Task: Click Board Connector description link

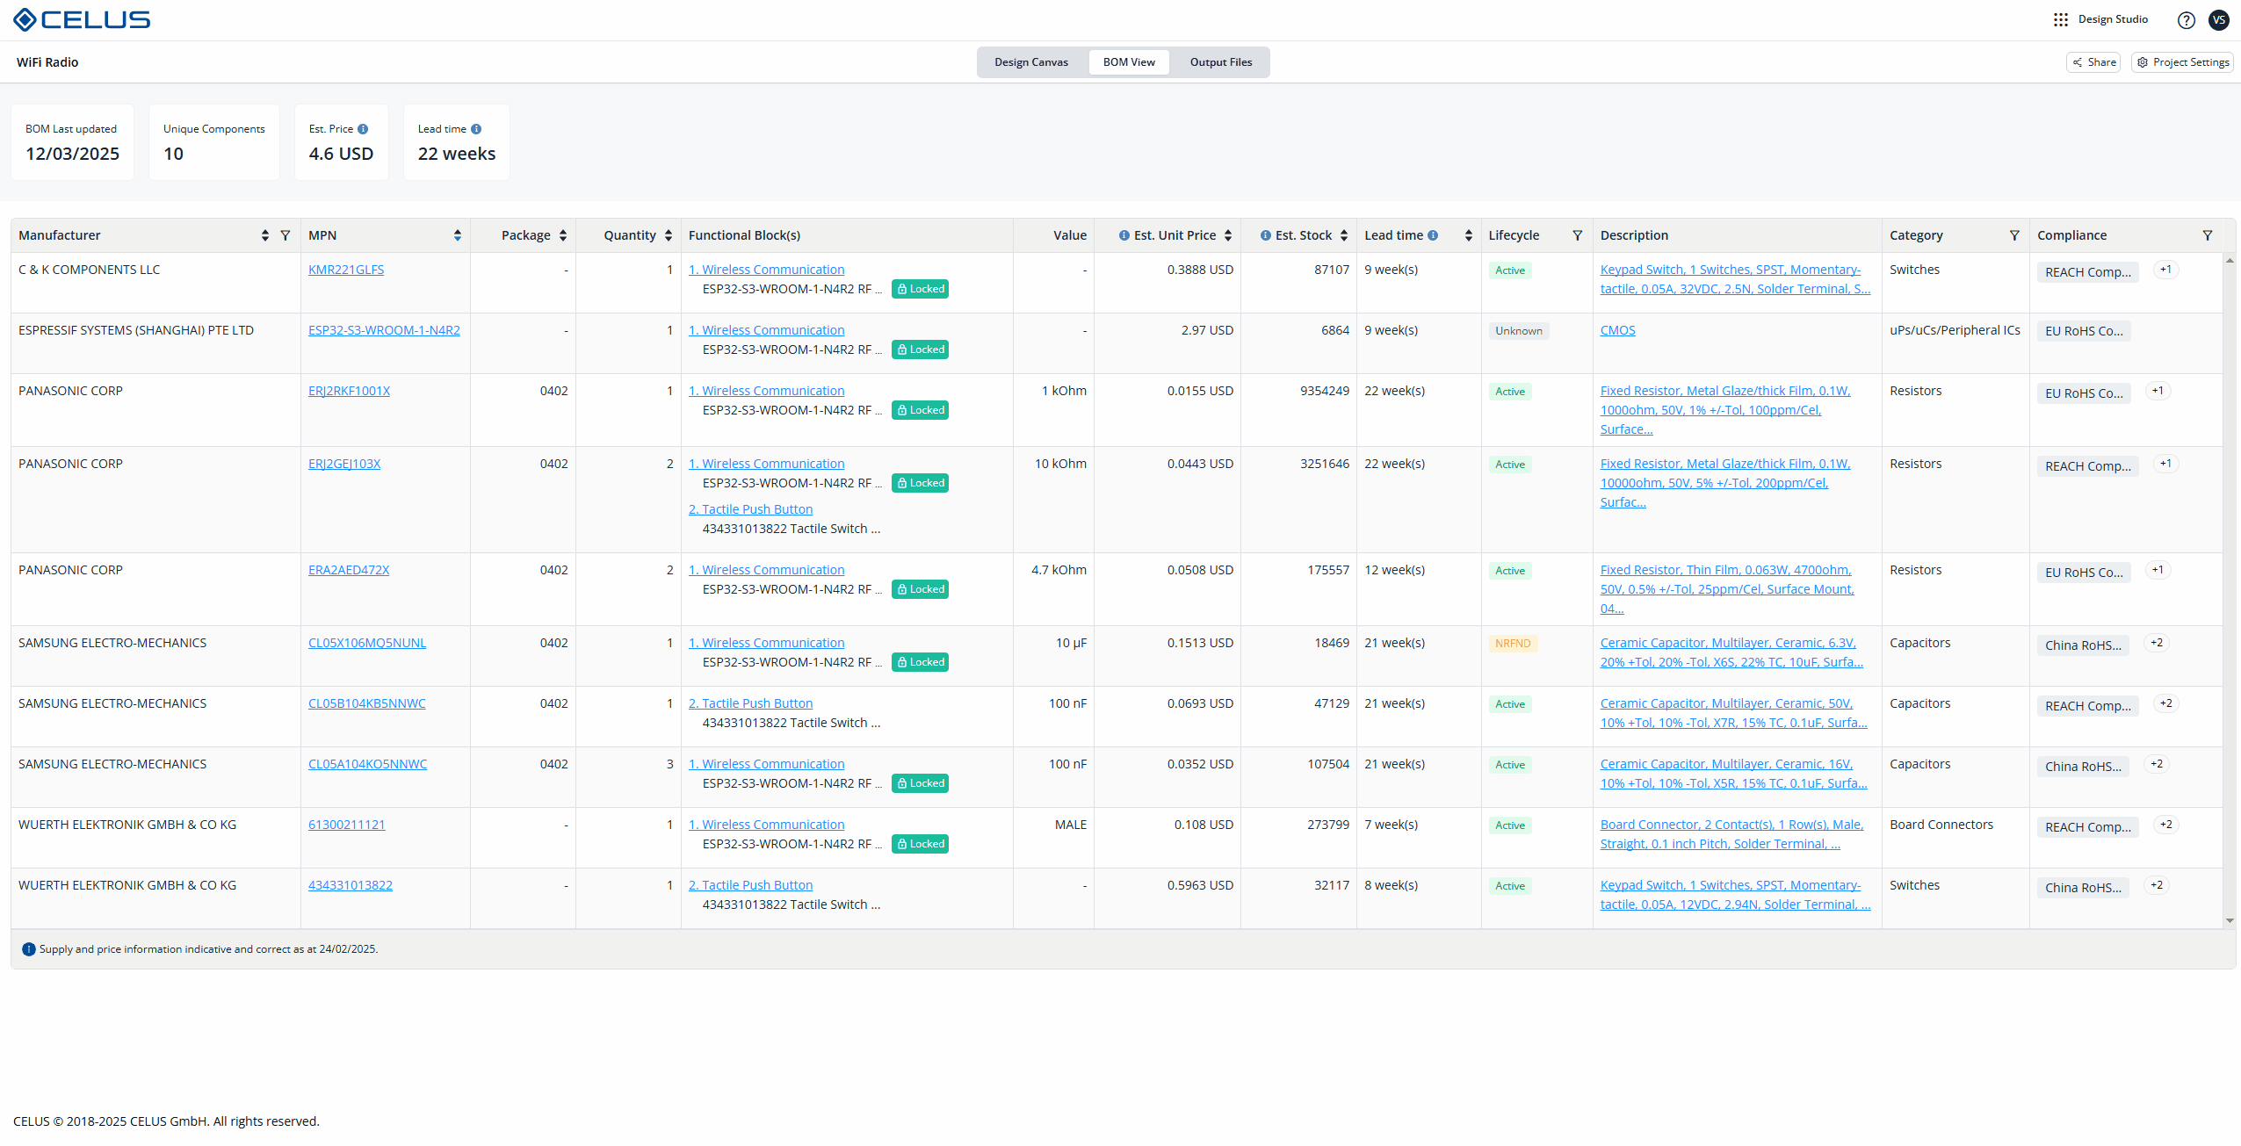Action: click(1731, 834)
